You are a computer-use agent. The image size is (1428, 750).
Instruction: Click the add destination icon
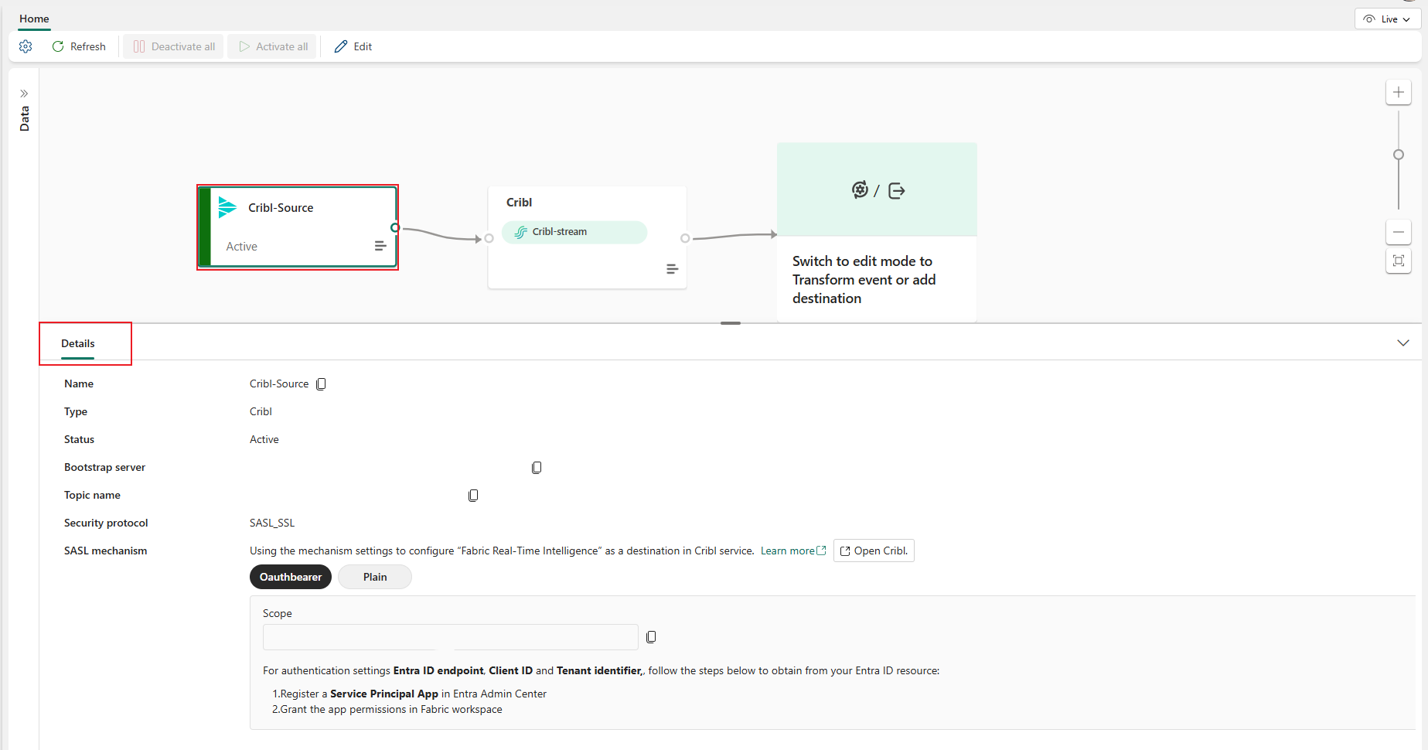[x=897, y=190]
